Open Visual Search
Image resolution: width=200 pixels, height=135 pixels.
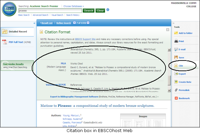(57, 15)
